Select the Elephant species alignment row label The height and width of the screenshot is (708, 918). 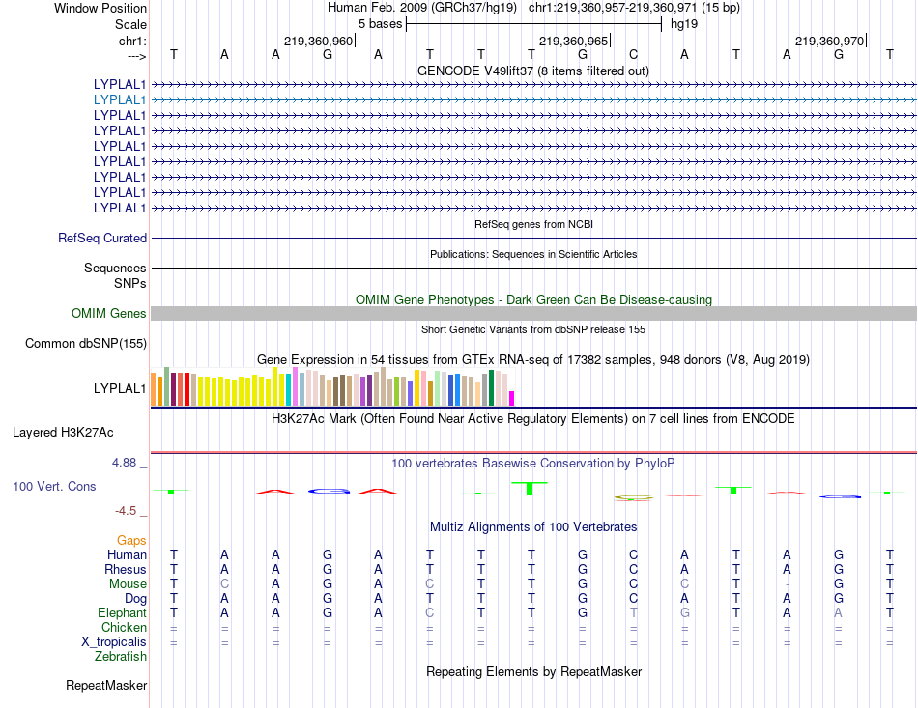point(122,613)
